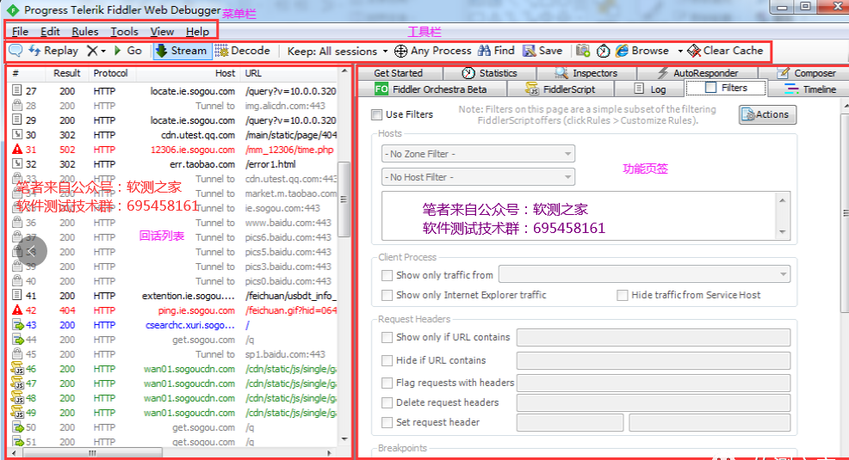Viewport: 849px width, 460px height.
Task: Replay the selected sessions
Action: pyautogui.click(x=53, y=51)
